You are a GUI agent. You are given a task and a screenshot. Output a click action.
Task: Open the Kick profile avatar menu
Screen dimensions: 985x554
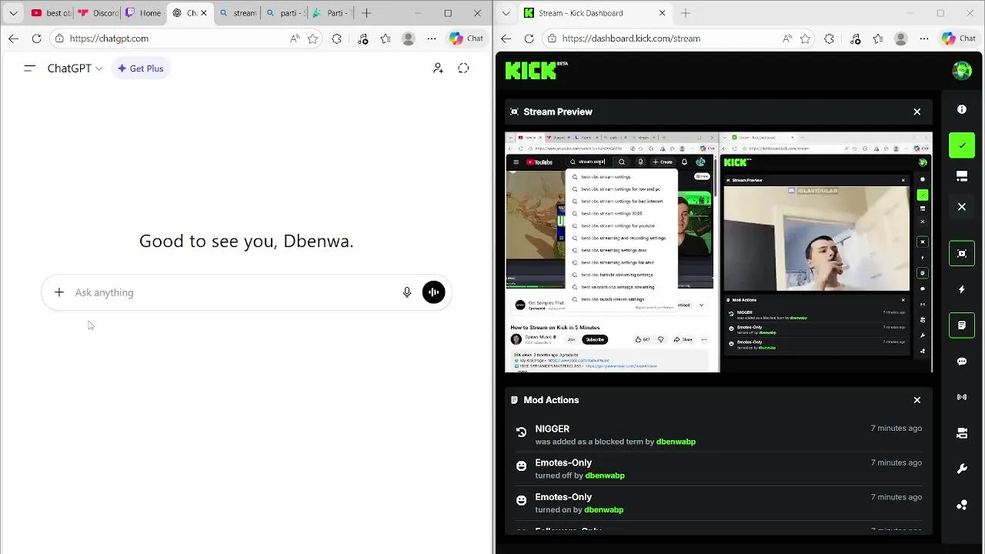(x=962, y=70)
